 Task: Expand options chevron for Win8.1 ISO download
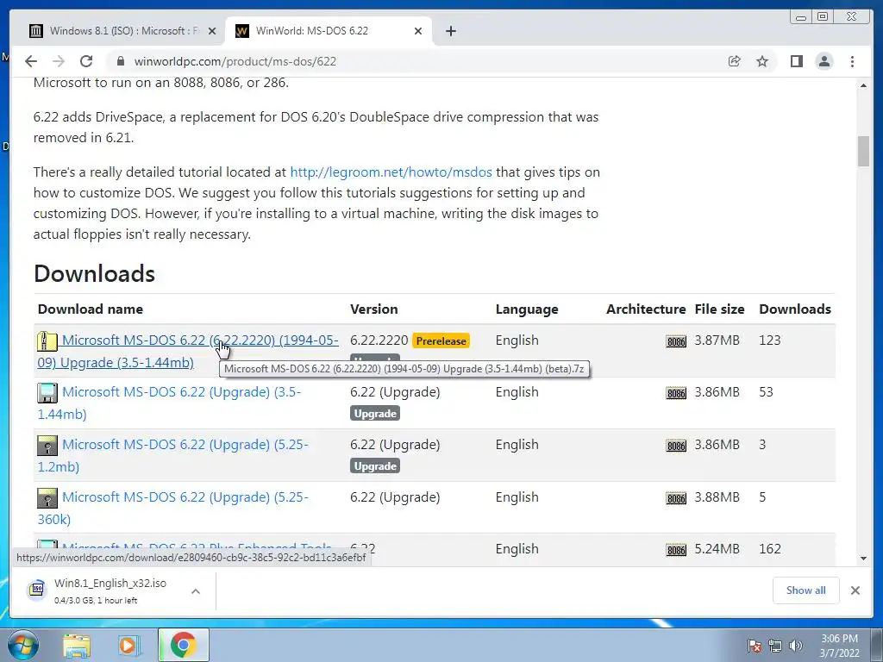coord(196,591)
